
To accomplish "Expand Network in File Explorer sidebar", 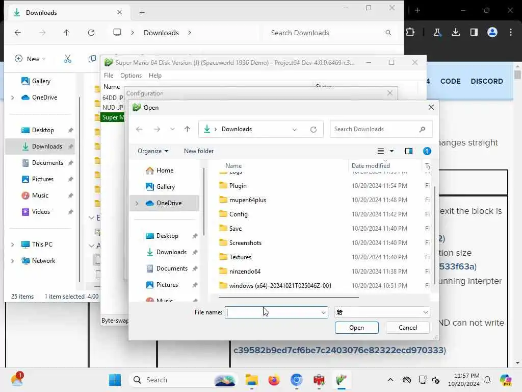I will click(13, 261).
